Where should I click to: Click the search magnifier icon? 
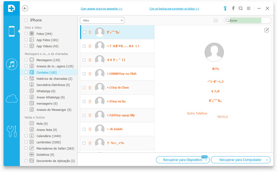coord(227,20)
